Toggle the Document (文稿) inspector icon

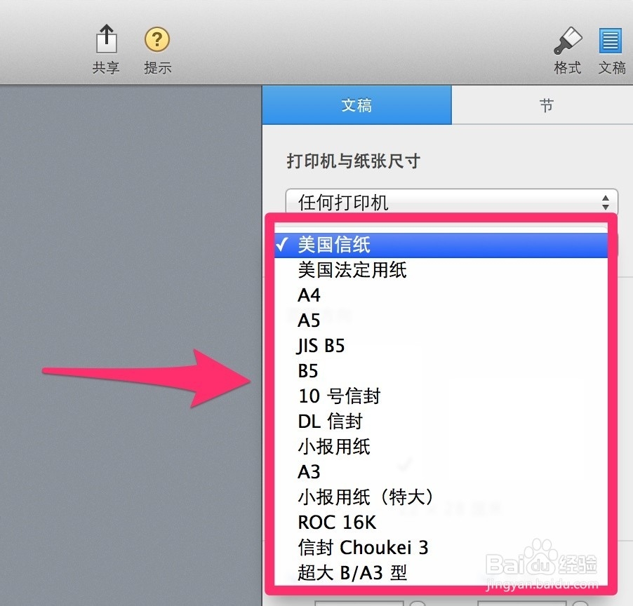pyautogui.click(x=610, y=41)
